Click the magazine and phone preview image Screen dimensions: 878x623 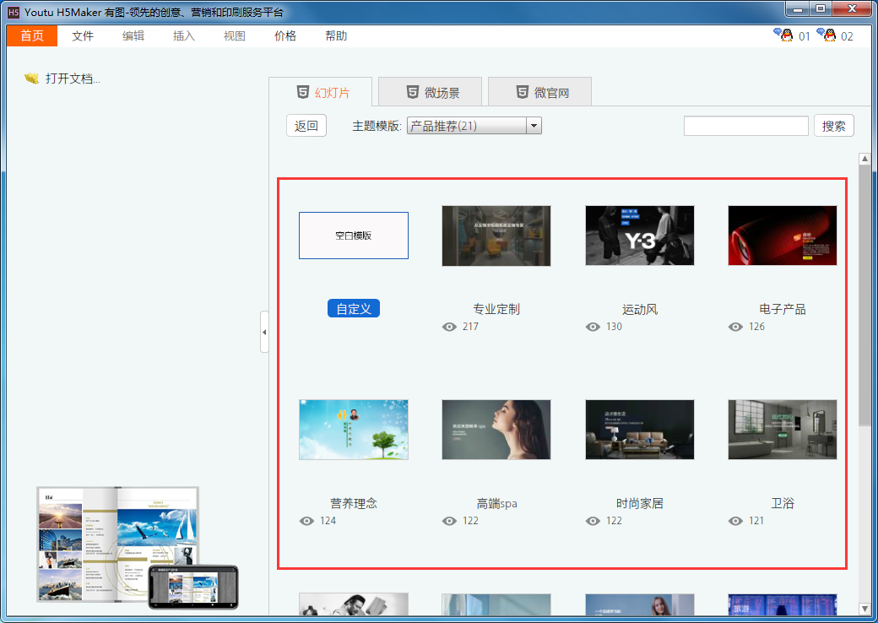pyautogui.click(x=138, y=548)
